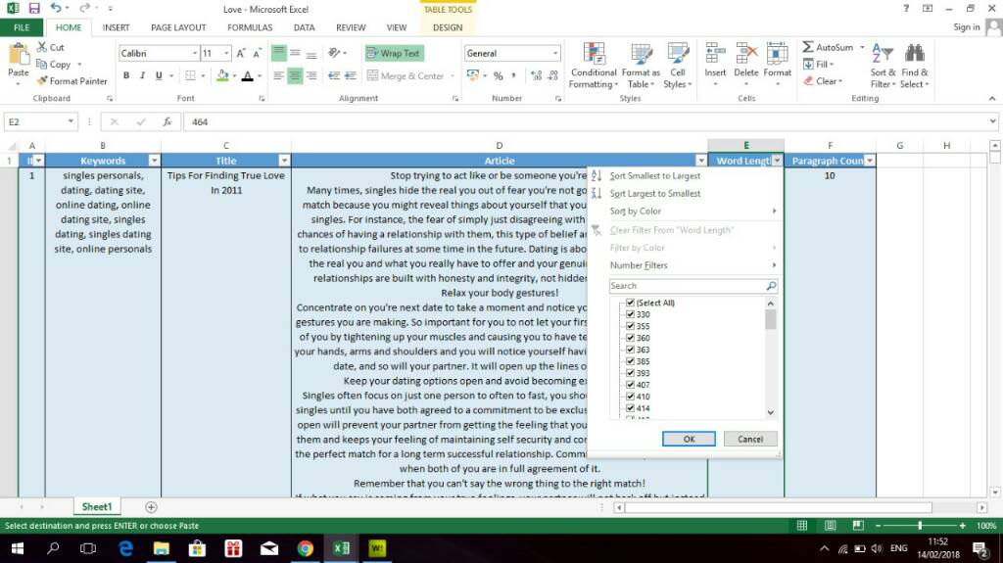The height and width of the screenshot is (563, 1003).
Task: Switch to the FORMULAS ribbon tab
Action: pyautogui.click(x=250, y=27)
